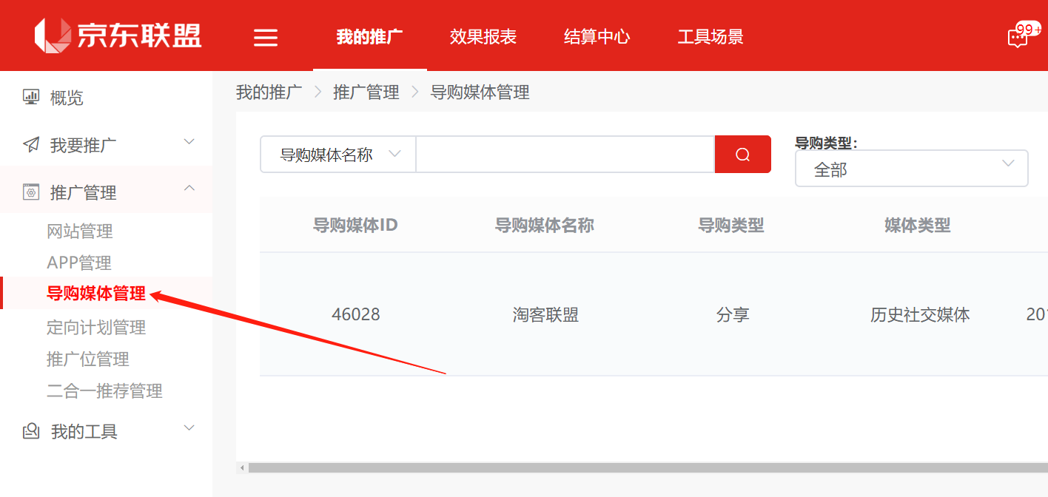Click 导购媒体管理 breadcrumb text
Viewport: 1048px width, 497px height.
click(x=480, y=92)
